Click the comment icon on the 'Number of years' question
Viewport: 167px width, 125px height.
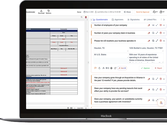pos(153,33)
